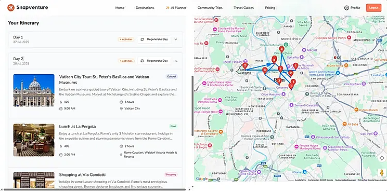The height and width of the screenshot is (191, 387).
Task: Click the calendar icon beside 9:00 AM
Action: pos(61,108)
